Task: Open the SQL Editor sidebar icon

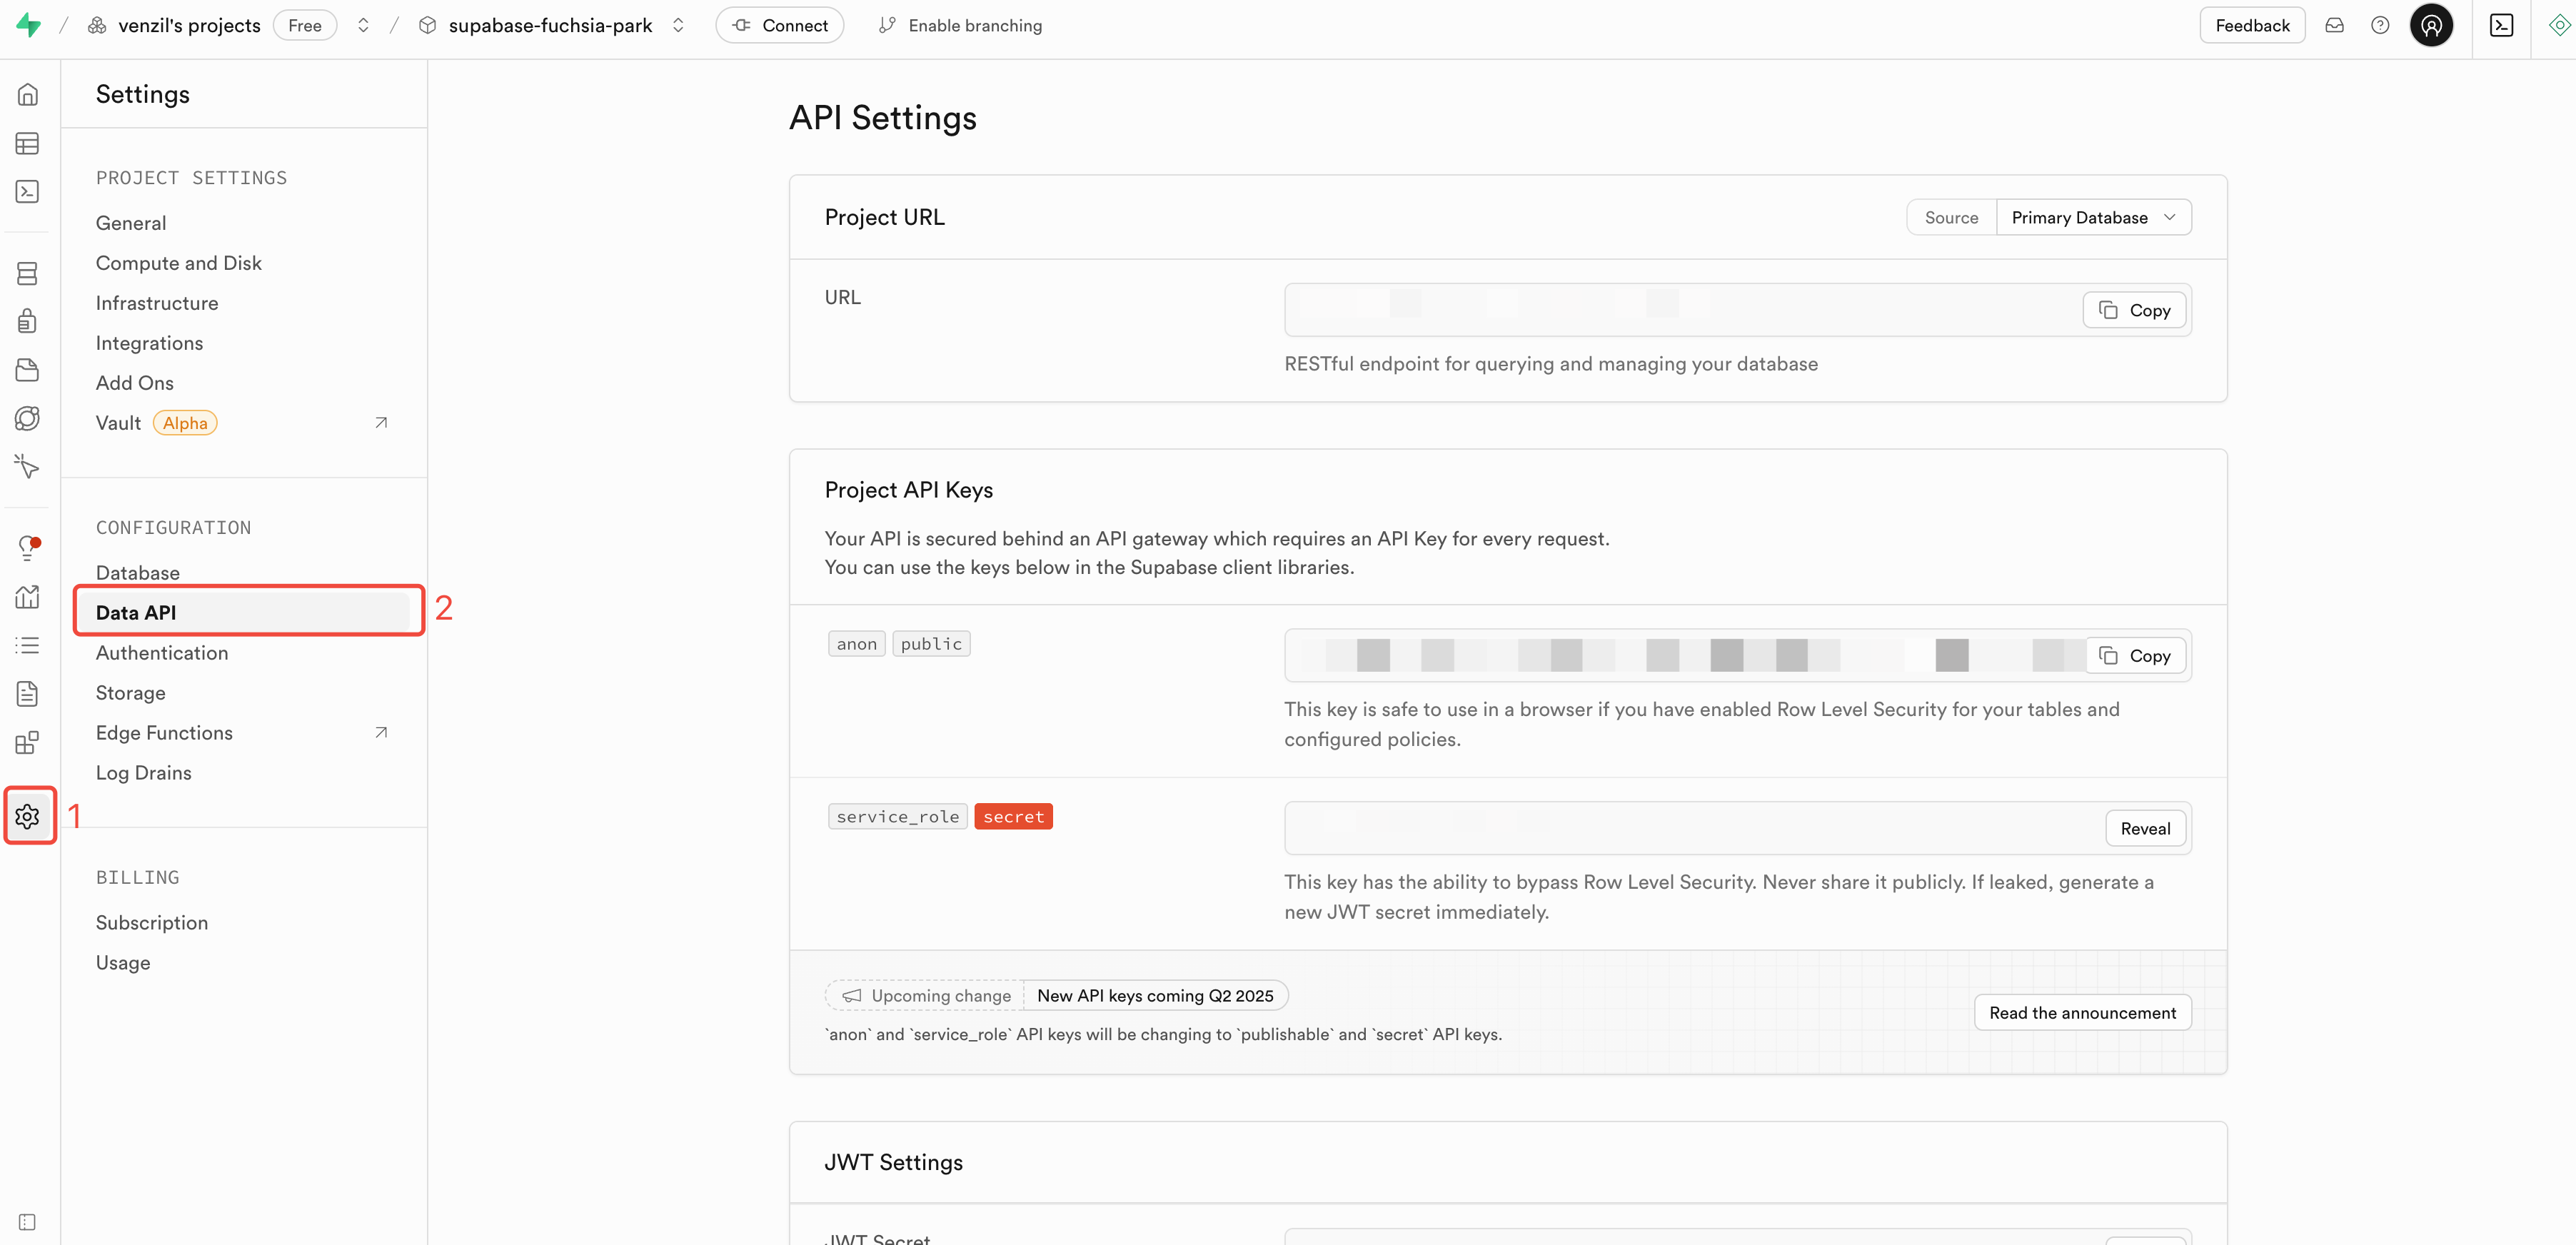Action: (27, 191)
